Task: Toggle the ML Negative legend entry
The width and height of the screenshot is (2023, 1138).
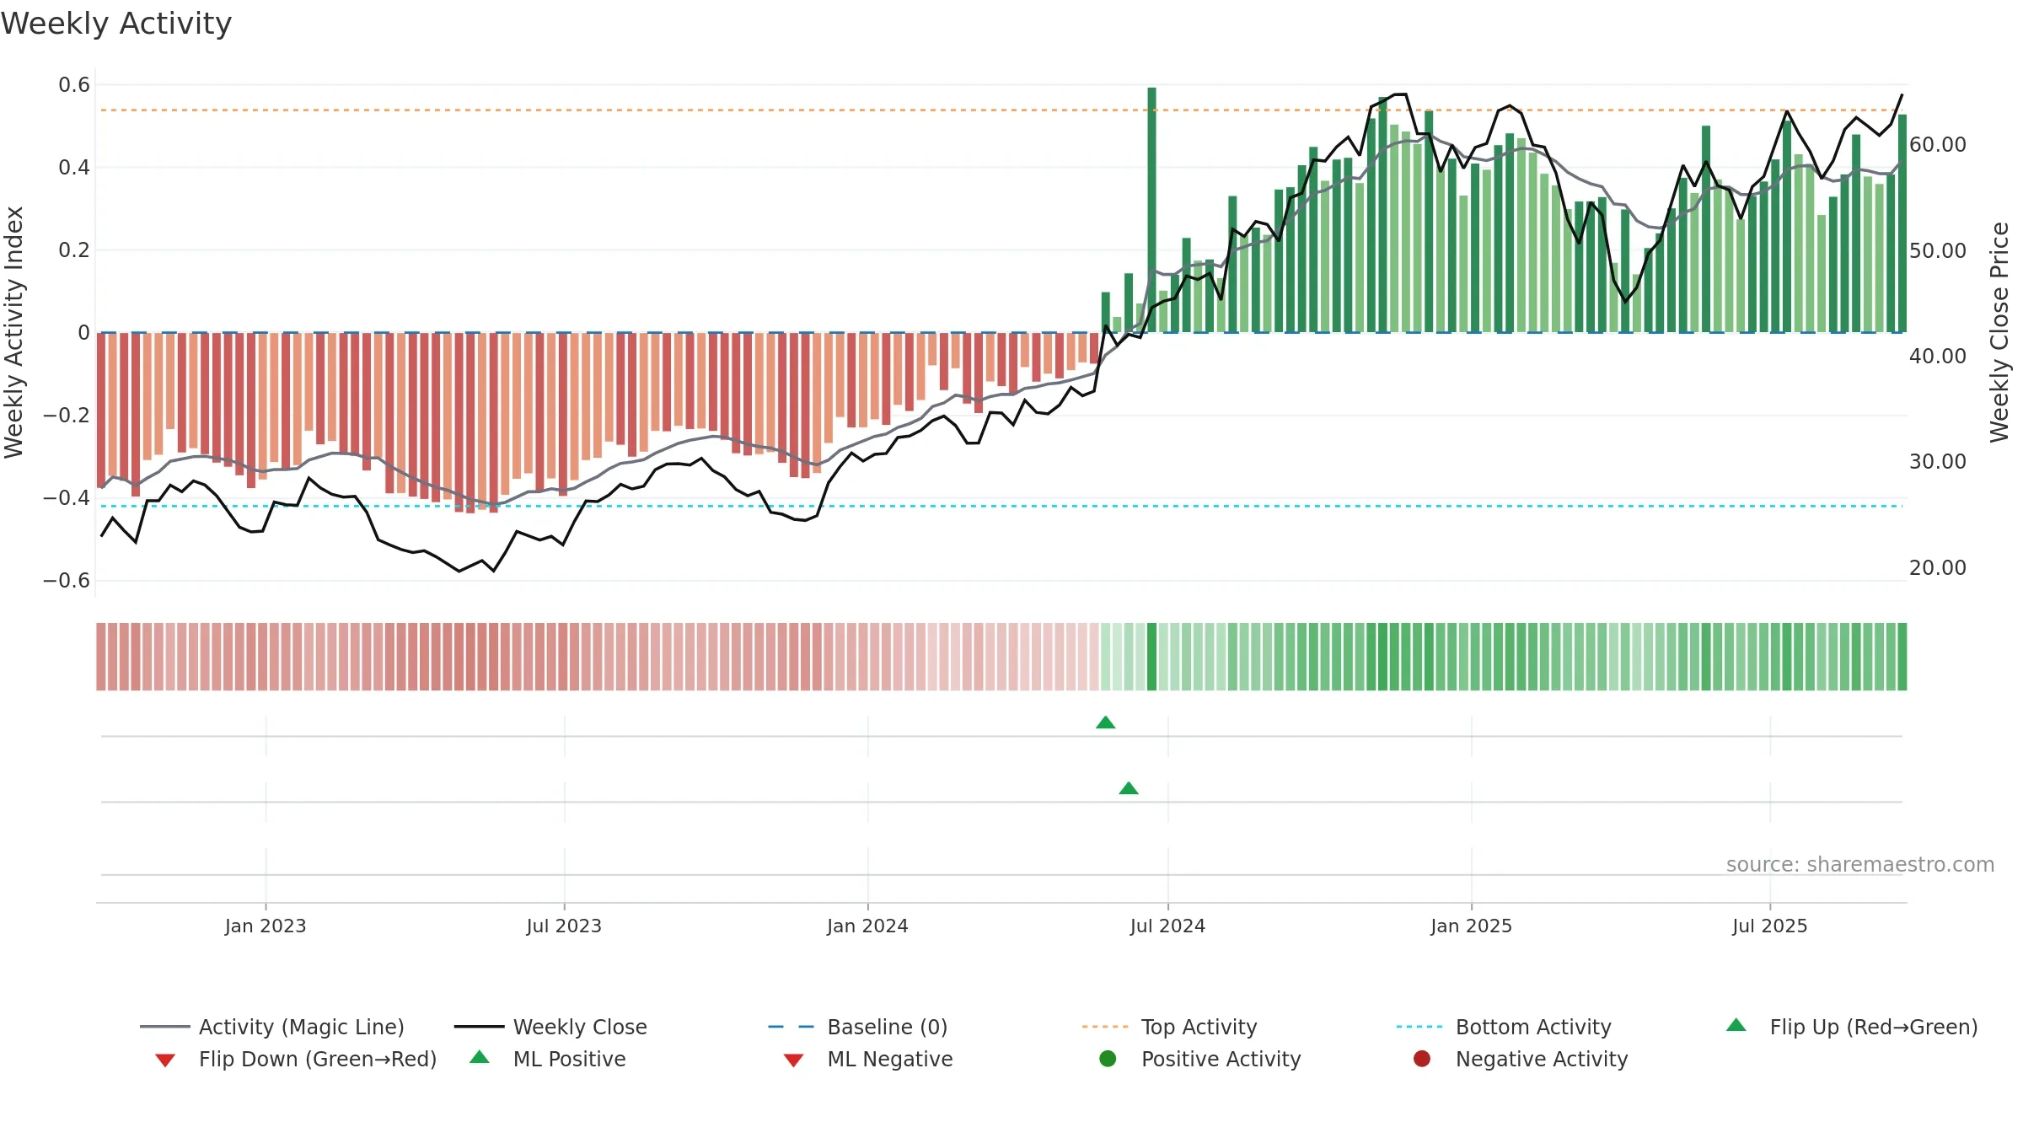Action: 868,1059
